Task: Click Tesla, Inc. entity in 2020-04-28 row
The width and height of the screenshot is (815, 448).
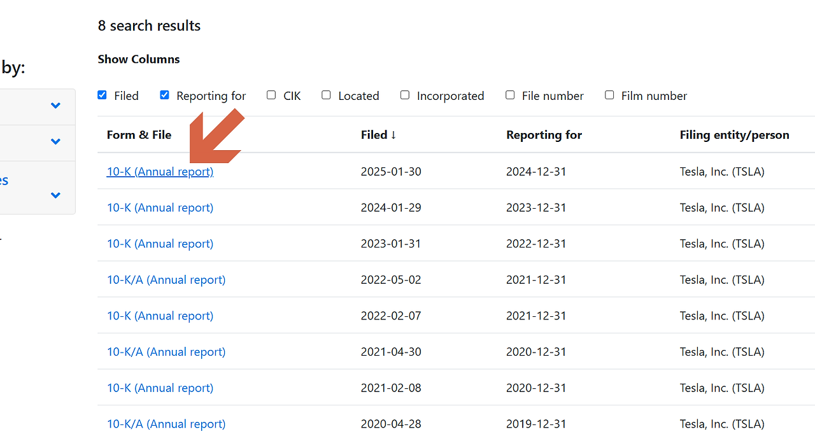Action: point(722,424)
